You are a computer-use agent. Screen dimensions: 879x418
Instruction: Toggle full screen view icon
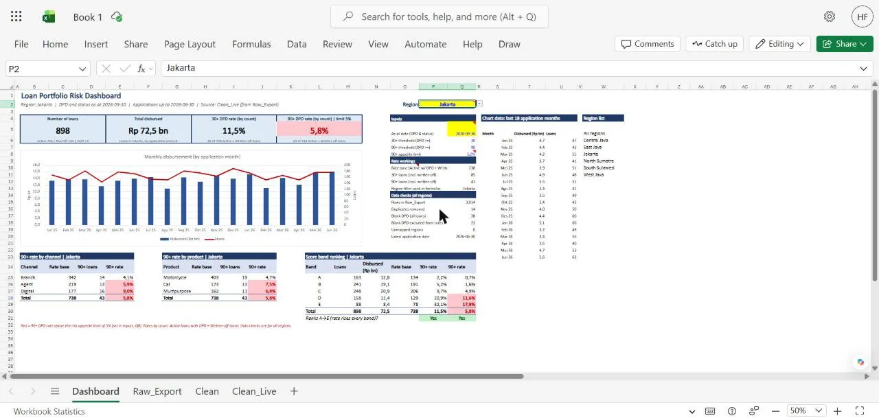(859, 411)
